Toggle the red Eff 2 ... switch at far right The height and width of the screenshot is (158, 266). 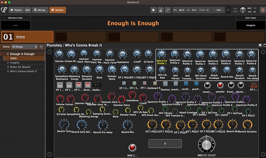(x=254, y=85)
